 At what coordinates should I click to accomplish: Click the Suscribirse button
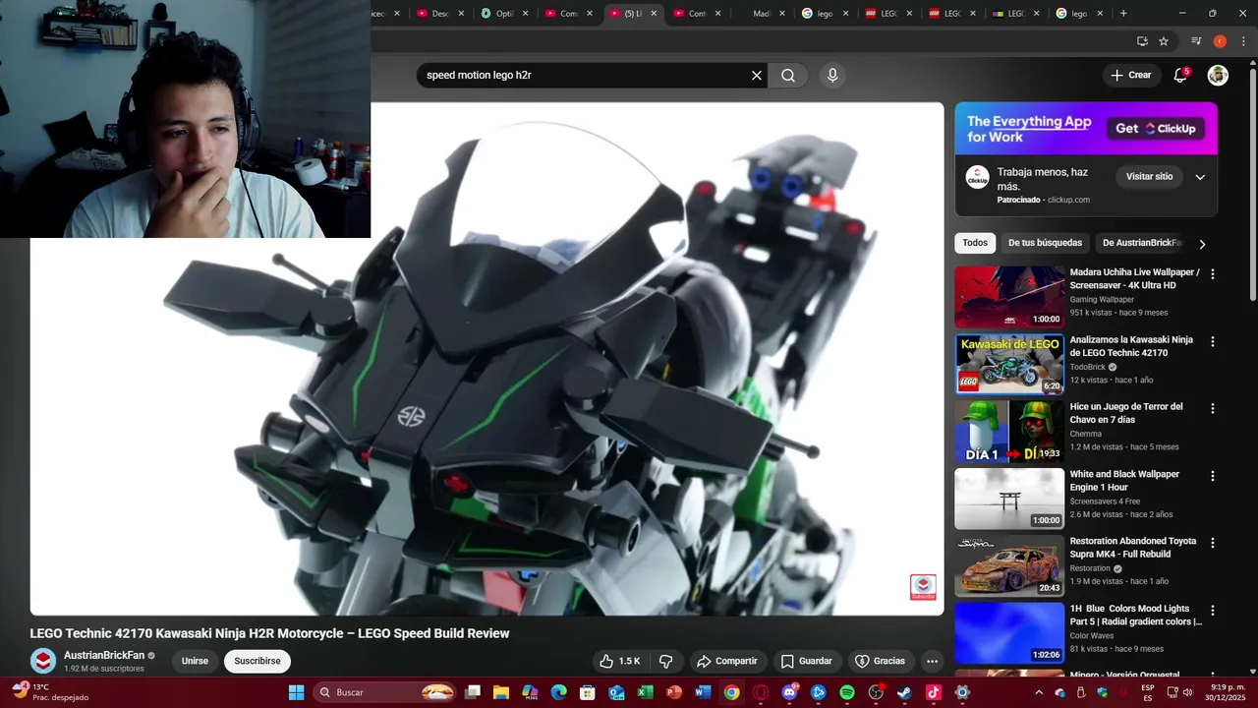pyautogui.click(x=257, y=661)
